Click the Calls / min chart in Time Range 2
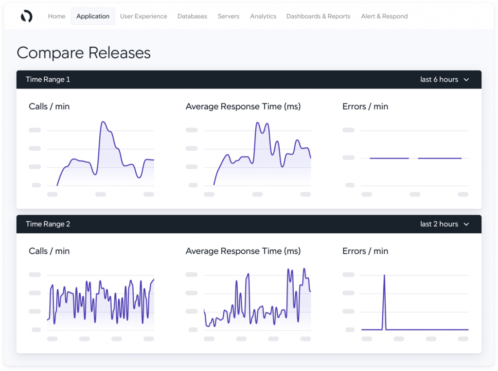Screen dimensions: 498x371 (101, 299)
